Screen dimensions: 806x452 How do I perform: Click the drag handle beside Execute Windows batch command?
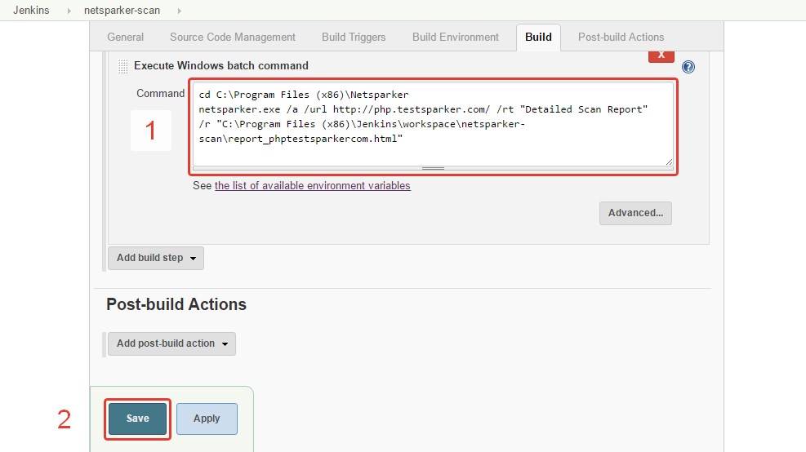pyautogui.click(x=122, y=66)
